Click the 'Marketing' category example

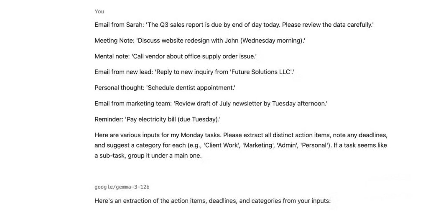pyautogui.click(x=256, y=146)
